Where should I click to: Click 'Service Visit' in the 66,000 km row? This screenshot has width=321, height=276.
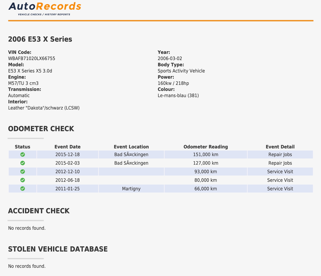280,189
